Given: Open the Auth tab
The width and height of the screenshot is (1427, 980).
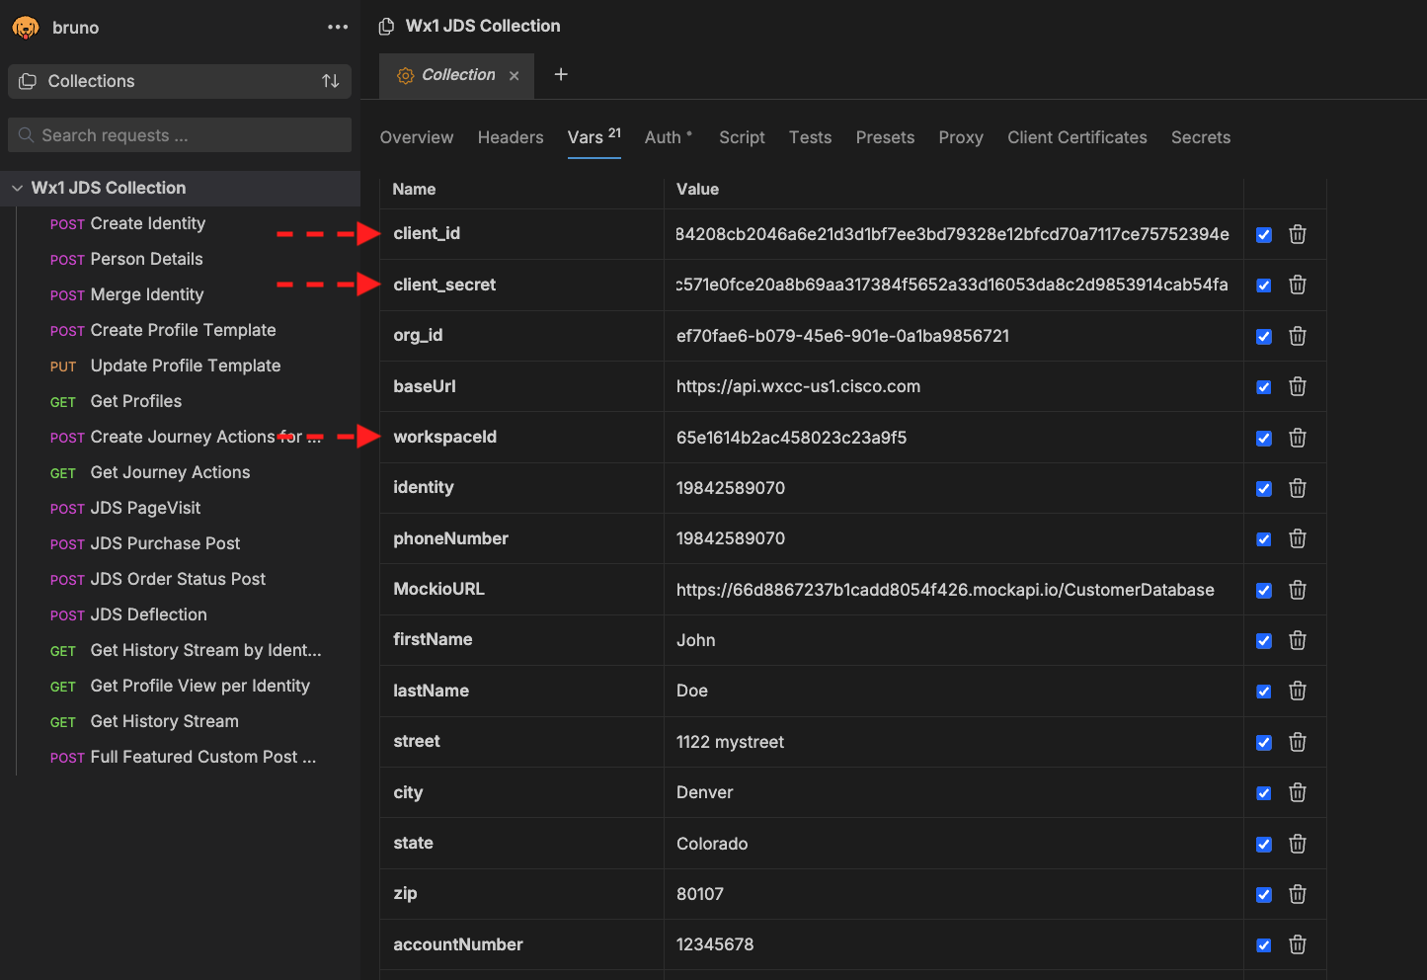Looking at the screenshot, I should (669, 137).
